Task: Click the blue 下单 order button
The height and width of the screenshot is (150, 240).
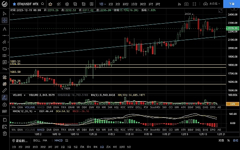Action: [232, 4]
